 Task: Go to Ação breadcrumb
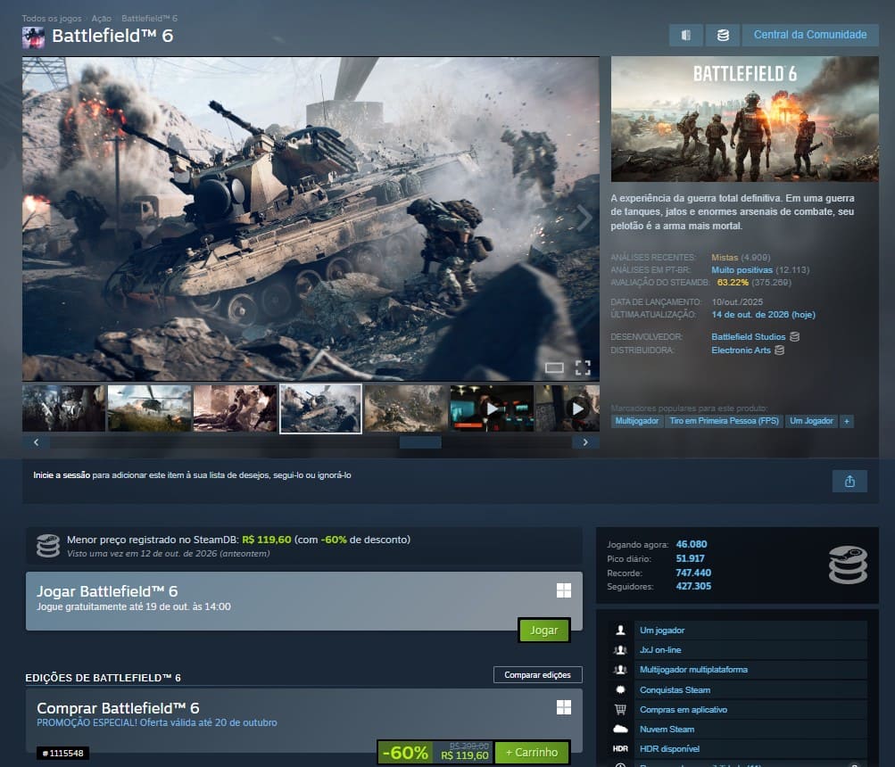[101, 18]
